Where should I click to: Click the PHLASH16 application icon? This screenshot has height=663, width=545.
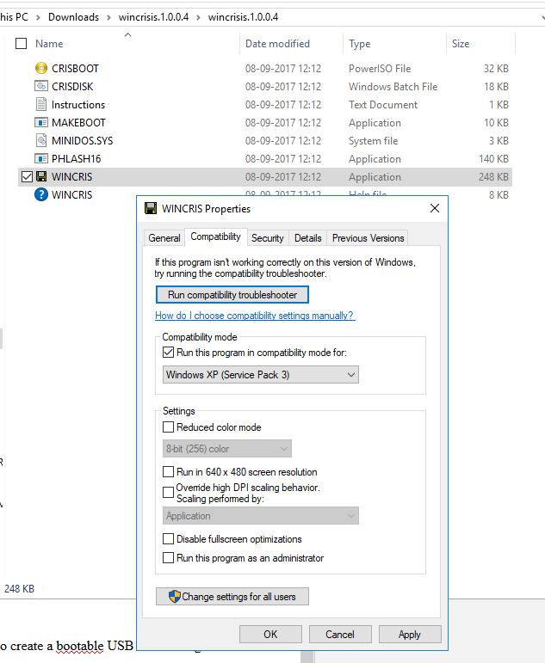click(41, 158)
